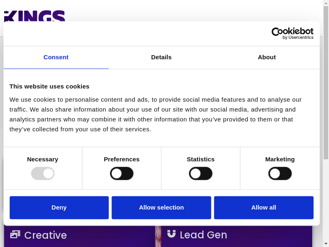Open the Lead Gen section heading
Viewport: 329px width, 247px height.
click(x=203, y=235)
